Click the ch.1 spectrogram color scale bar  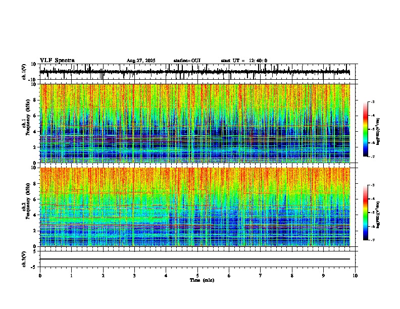point(365,129)
